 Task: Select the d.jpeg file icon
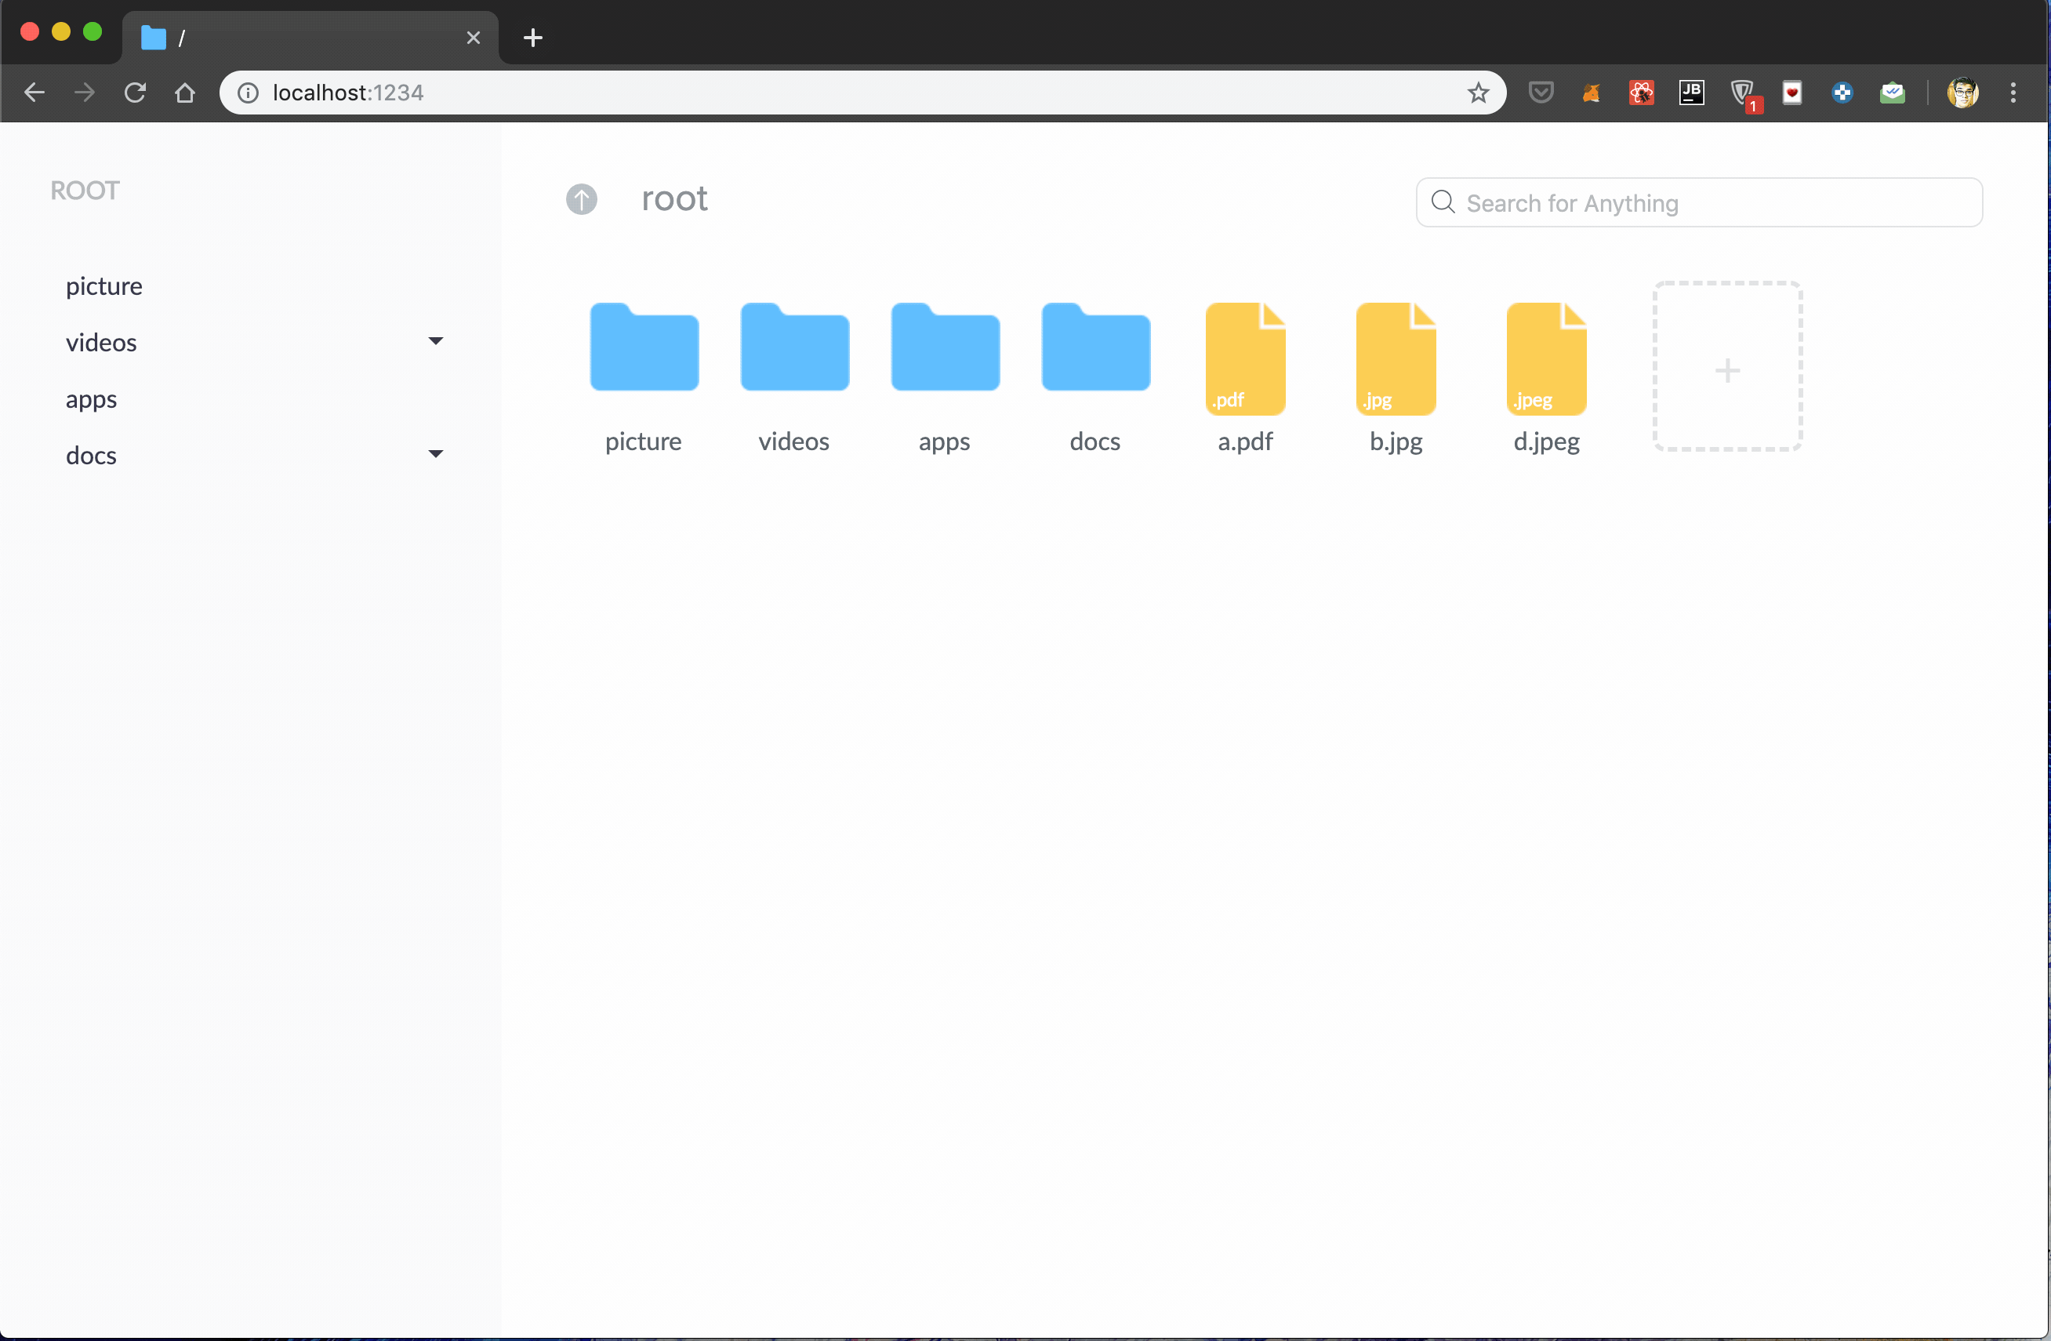(x=1546, y=358)
